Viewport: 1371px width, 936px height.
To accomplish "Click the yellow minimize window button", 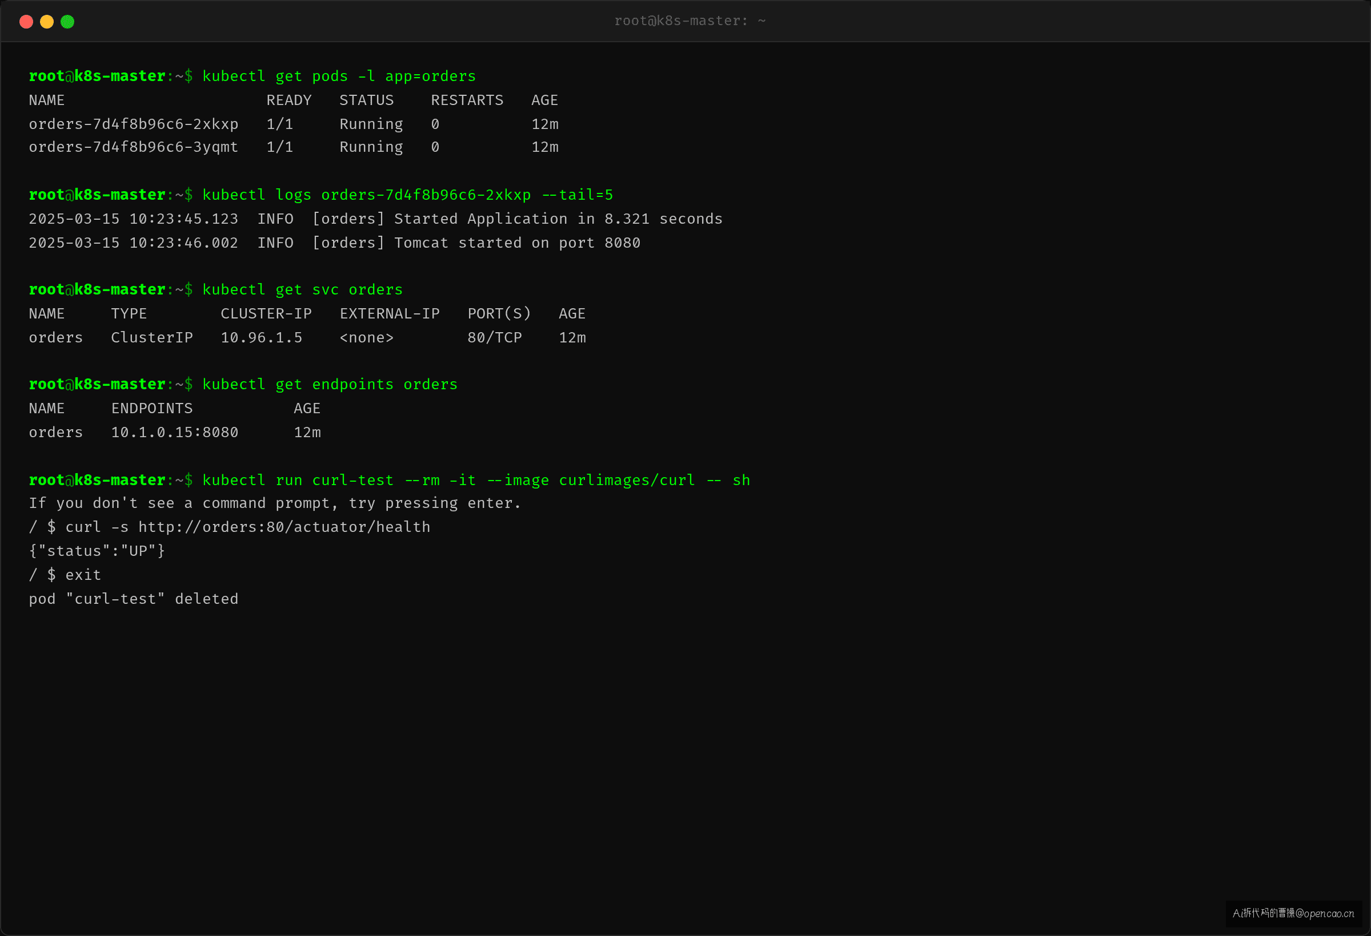I will [x=47, y=22].
